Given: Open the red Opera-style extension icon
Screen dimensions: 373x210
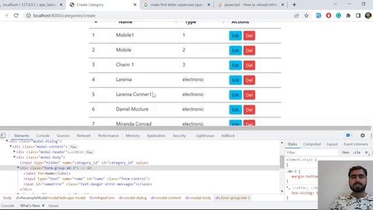Looking at the screenshot, I should click(x=329, y=16).
